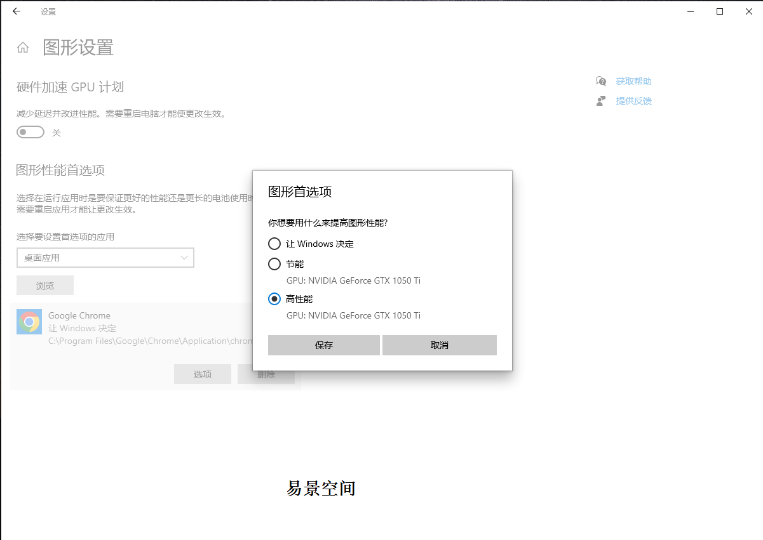
Task: Click the 图形首选项 dialog title
Action: pyautogui.click(x=300, y=192)
